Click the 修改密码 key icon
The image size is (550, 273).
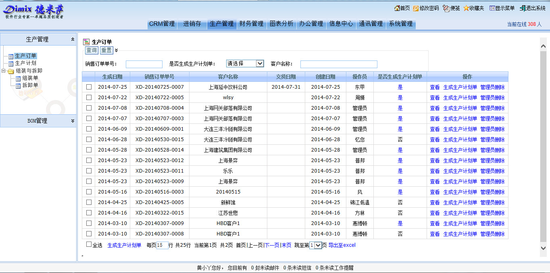coord(416,8)
